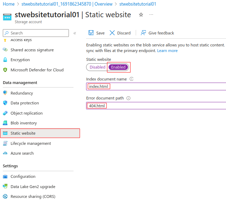Click the Data protection shield icon
Screen dimensions: 226x200
point(5,103)
